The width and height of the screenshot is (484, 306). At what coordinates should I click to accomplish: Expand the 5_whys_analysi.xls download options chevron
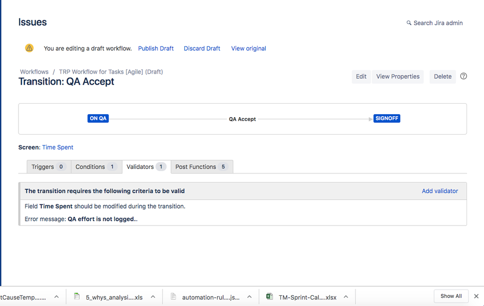point(153,297)
